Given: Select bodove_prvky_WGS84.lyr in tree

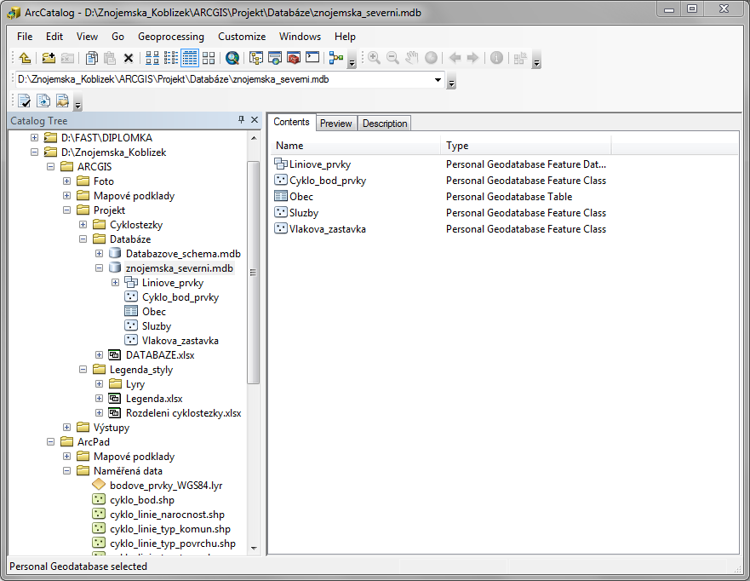Looking at the screenshot, I should coord(166,486).
